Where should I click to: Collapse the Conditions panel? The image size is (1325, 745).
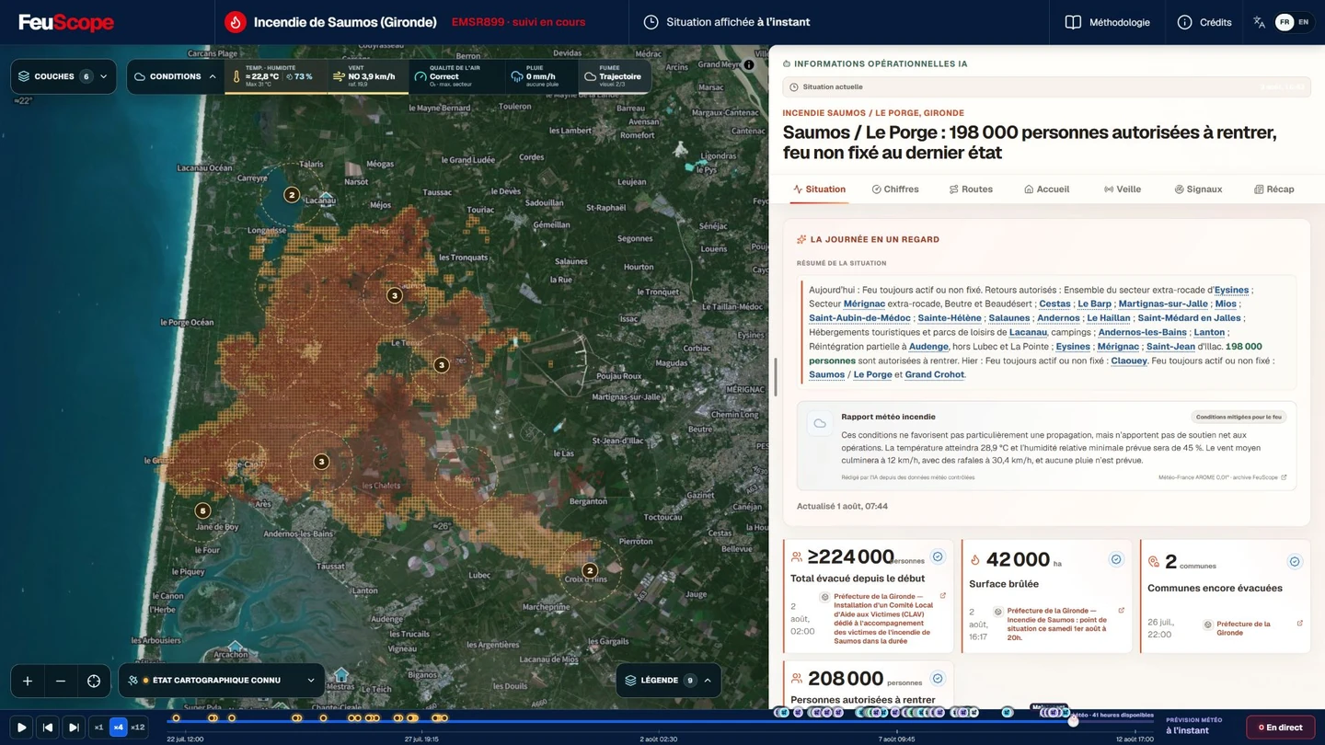175,76
